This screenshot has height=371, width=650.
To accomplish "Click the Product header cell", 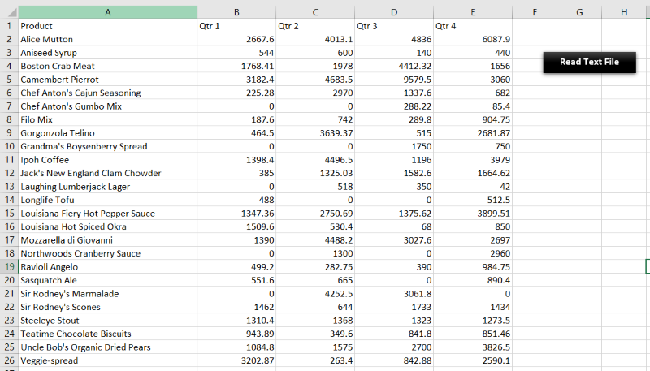I will pos(108,26).
